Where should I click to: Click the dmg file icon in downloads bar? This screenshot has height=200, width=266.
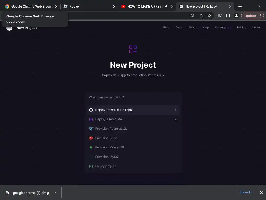click(7, 192)
